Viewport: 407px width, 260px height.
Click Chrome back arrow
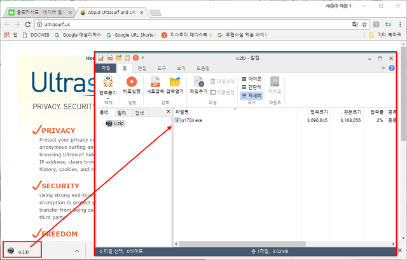pyautogui.click(x=7, y=24)
